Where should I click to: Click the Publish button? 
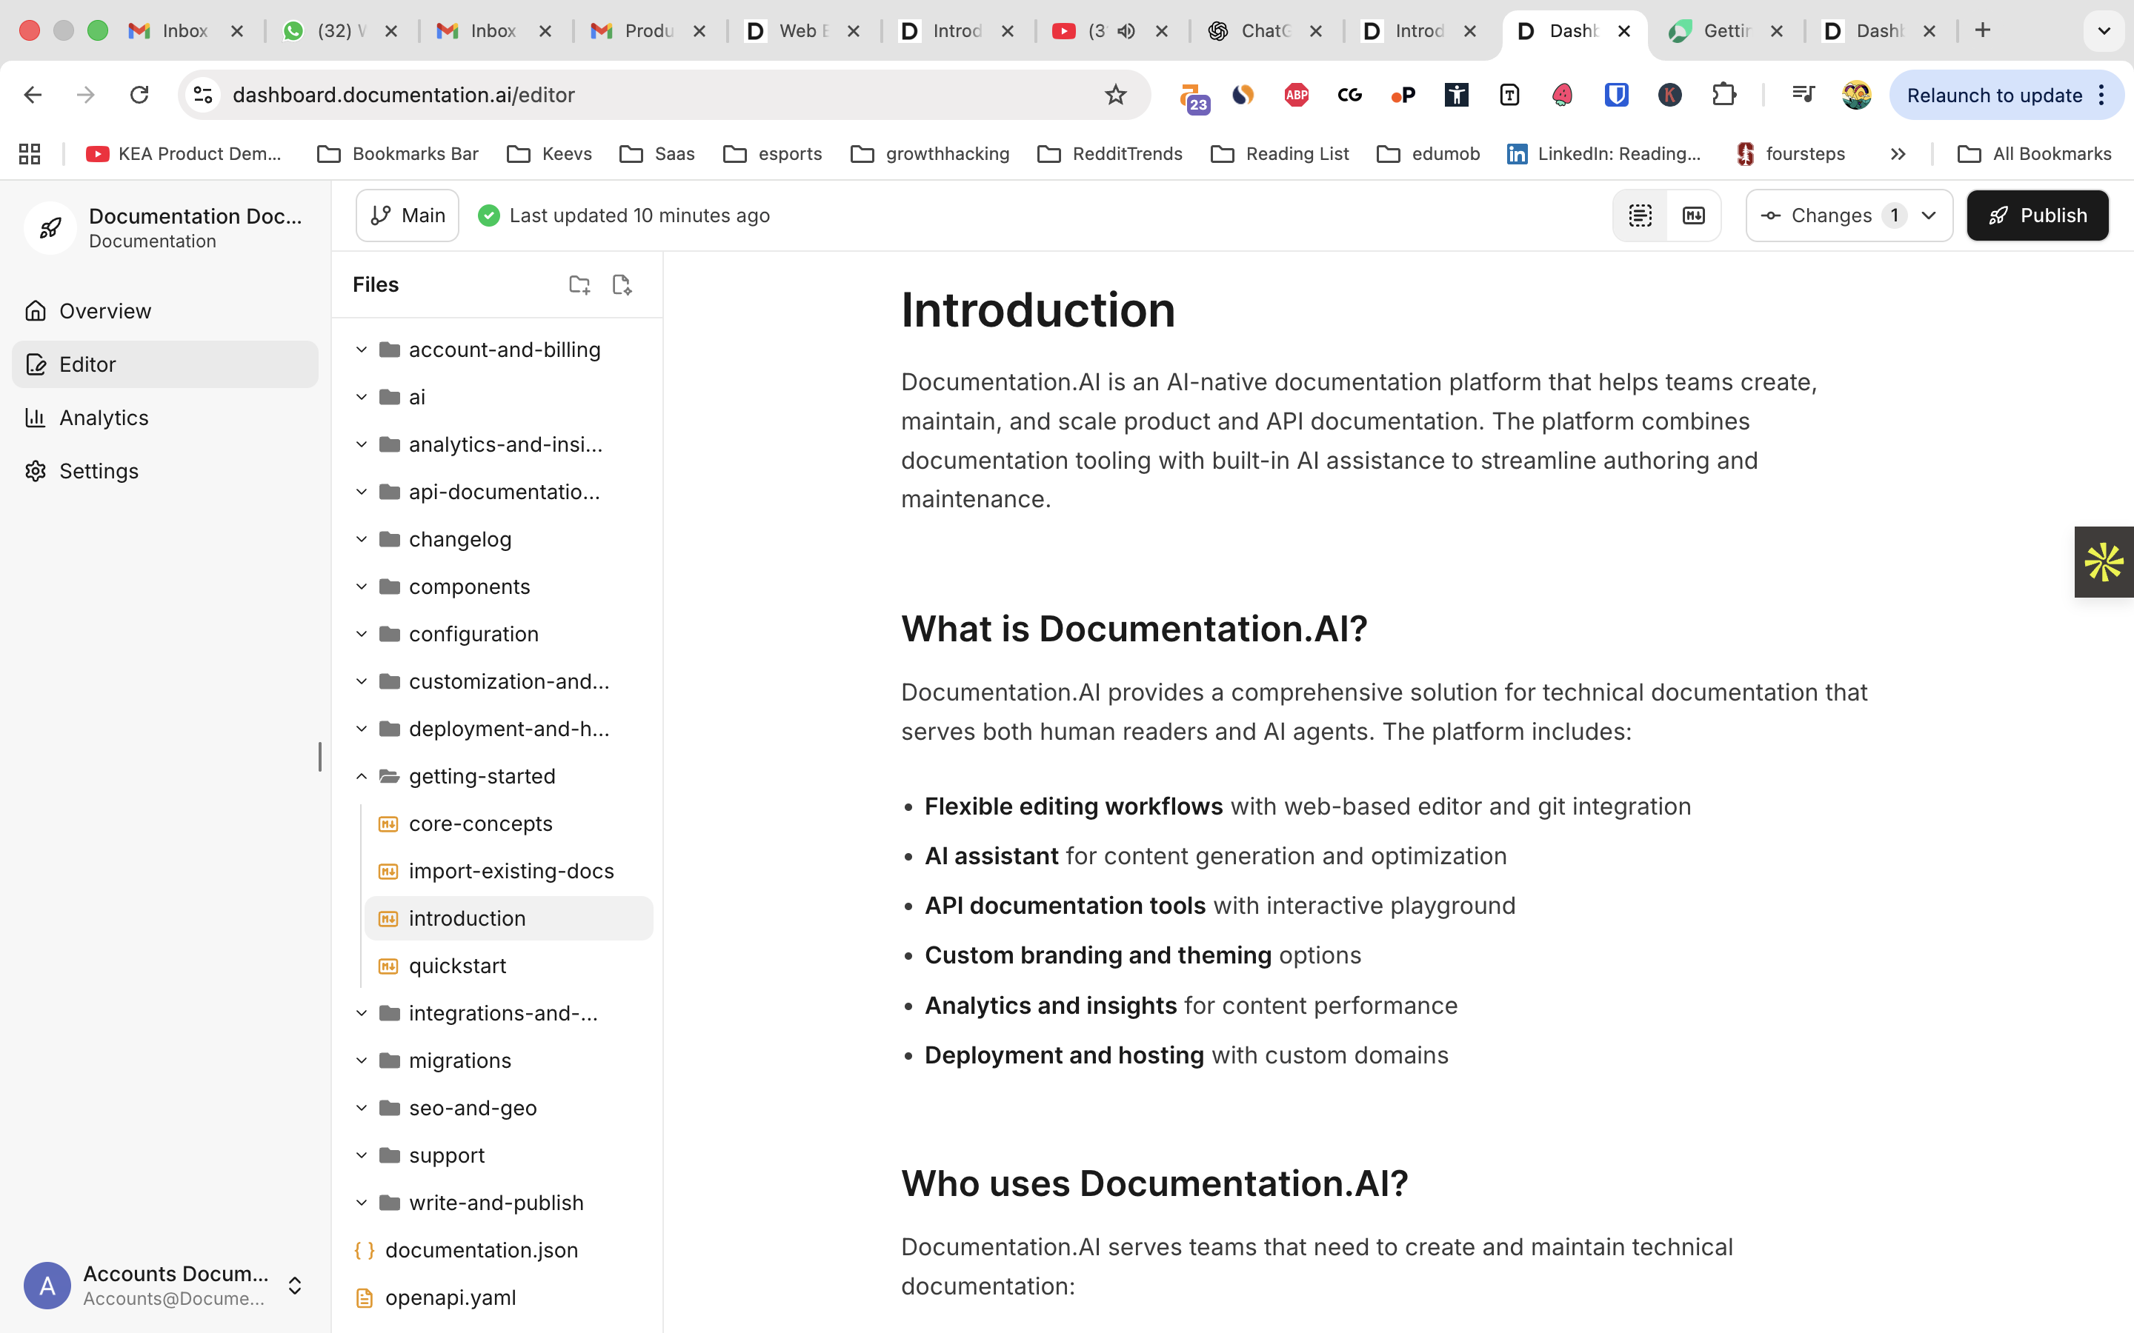coord(2037,214)
